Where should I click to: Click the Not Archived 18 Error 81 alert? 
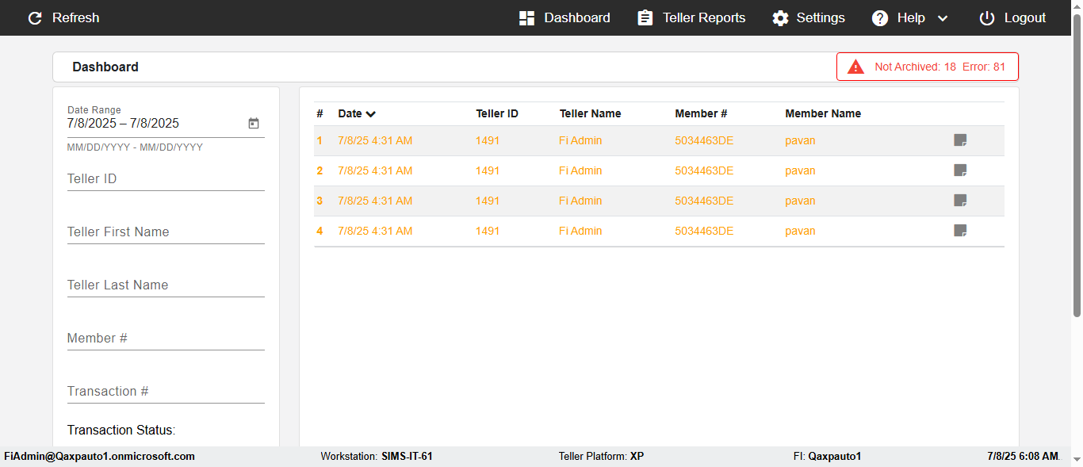[x=928, y=67]
